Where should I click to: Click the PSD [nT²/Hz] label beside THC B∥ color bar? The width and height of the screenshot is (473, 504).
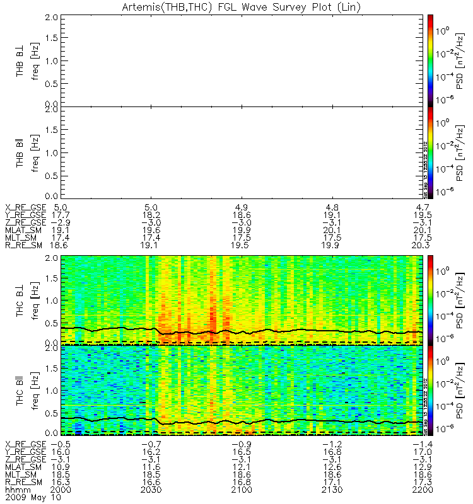point(460,391)
